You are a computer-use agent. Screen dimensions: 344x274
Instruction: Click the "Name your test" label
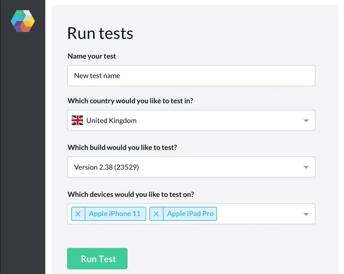92,56
